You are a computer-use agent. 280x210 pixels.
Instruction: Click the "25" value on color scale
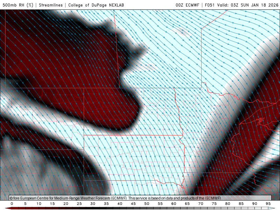pyautogui.click(x=79, y=204)
